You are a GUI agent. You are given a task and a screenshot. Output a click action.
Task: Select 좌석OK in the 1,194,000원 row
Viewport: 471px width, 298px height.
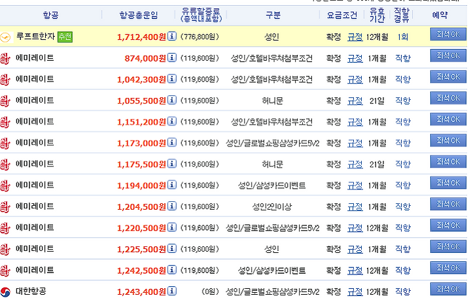coord(448,183)
